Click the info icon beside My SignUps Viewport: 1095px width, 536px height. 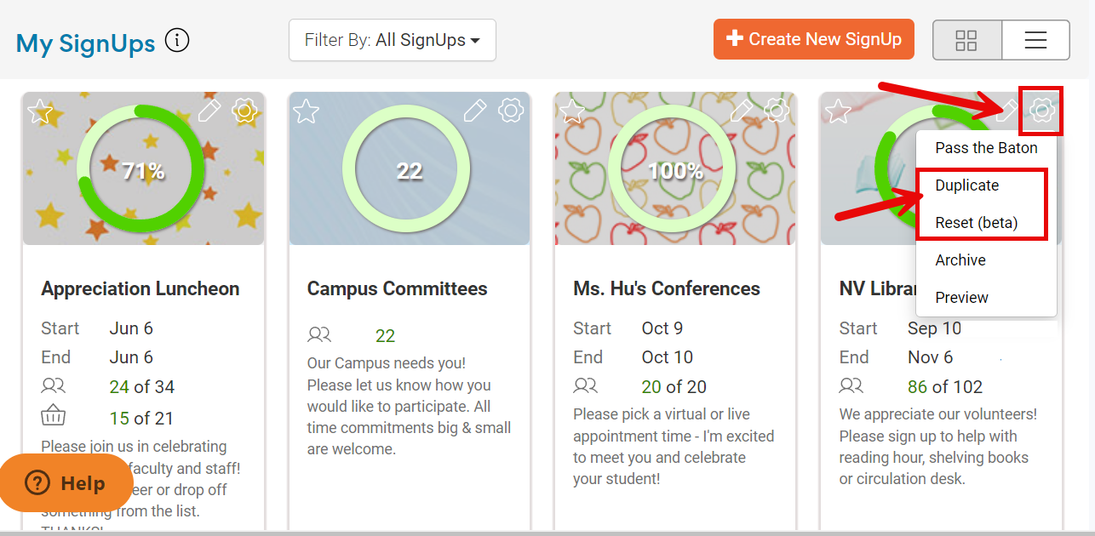tap(177, 40)
